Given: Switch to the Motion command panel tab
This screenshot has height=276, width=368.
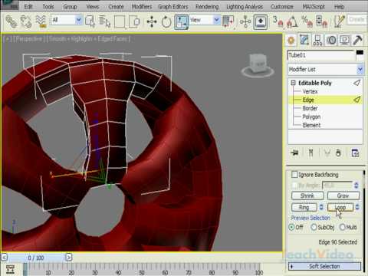Looking at the screenshot, I should coord(331,40).
